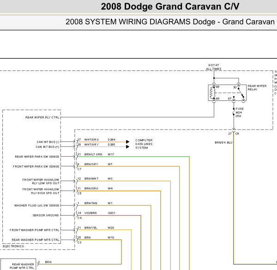Click the 'WHT/ORG' wire color code
Viewport: 277px width, 270px height.
tap(91, 140)
